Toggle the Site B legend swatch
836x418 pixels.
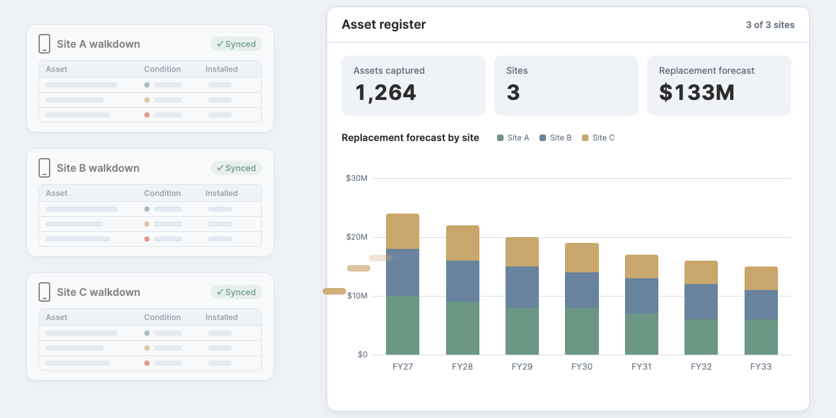click(x=543, y=138)
